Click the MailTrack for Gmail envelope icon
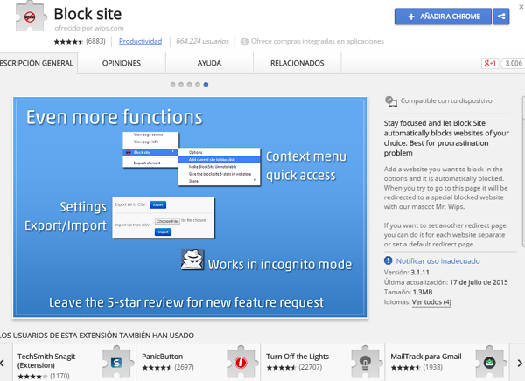 click(486, 360)
